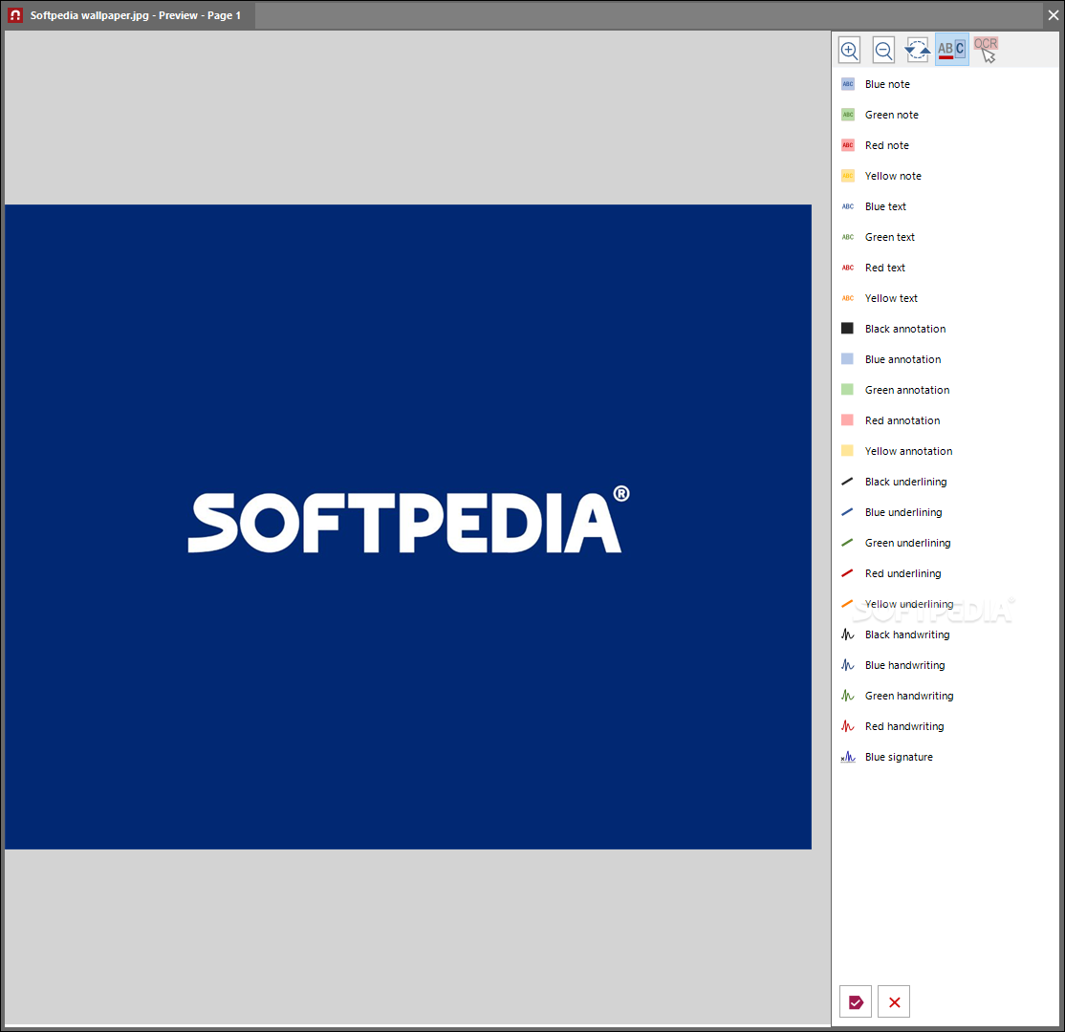
Task: Click the Softpedia image preview
Action: coord(407,527)
